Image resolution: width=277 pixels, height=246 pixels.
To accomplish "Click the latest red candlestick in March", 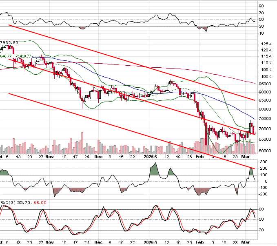I will point(254,130).
